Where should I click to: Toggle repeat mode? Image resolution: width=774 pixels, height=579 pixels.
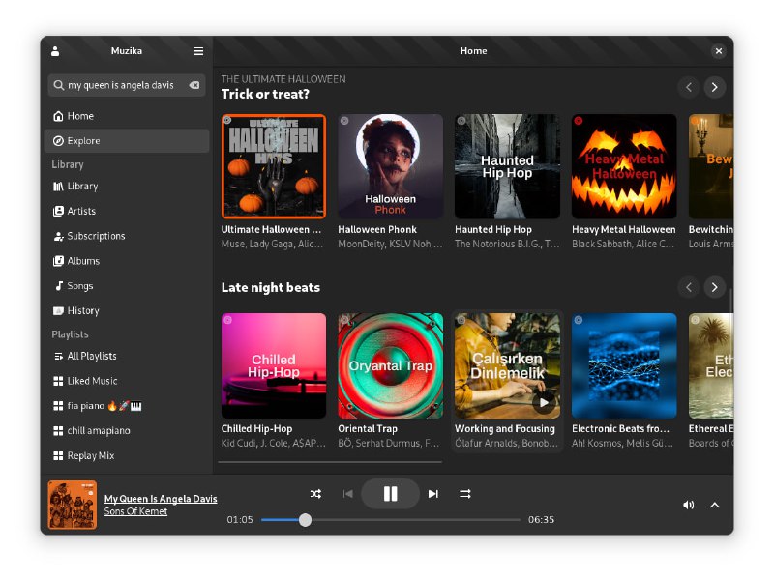[x=465, y=494]
